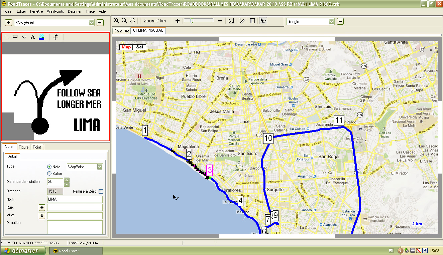Click the add track point tool
The image size is (443, 255).
[242, 21]
